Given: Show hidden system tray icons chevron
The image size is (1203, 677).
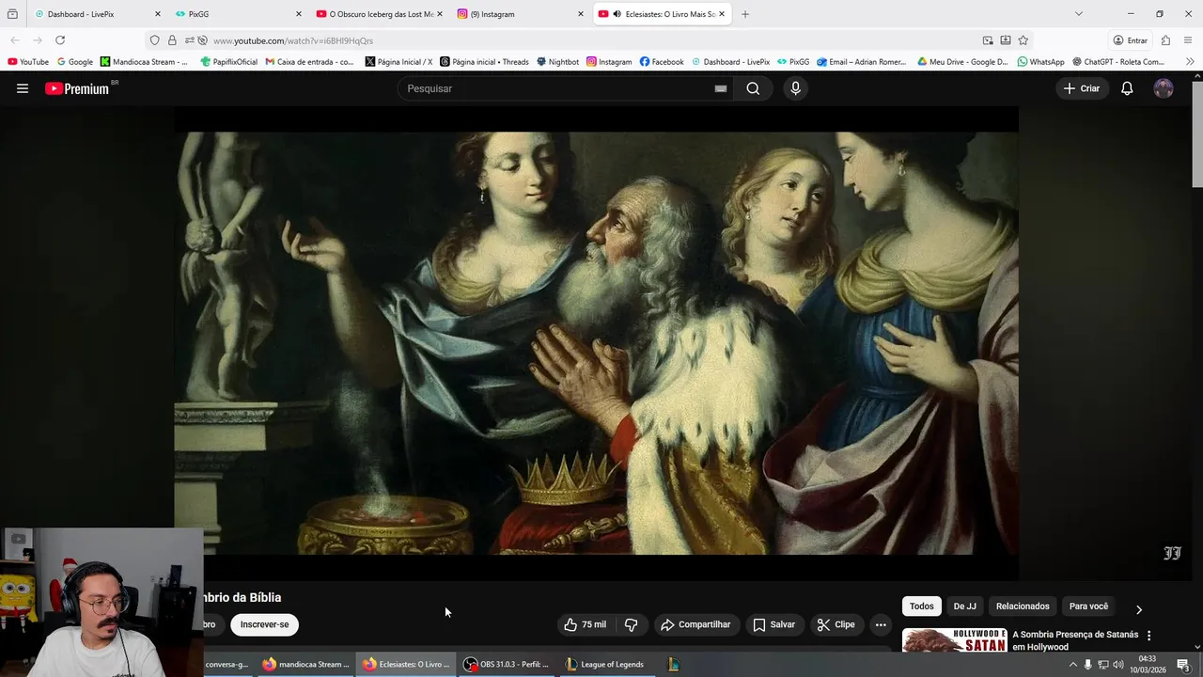Looking at the screenshot, I should pyautogui.click(x=1072, y=665).
